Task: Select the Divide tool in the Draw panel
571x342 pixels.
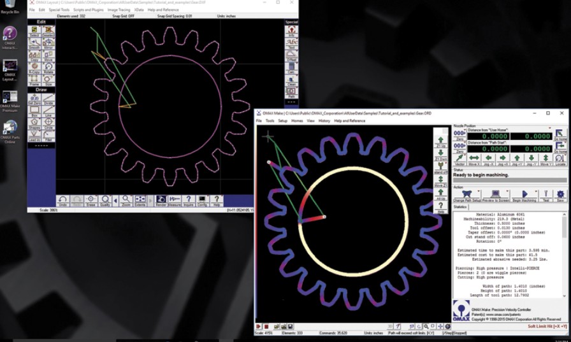Action: [x=48, y=99]
